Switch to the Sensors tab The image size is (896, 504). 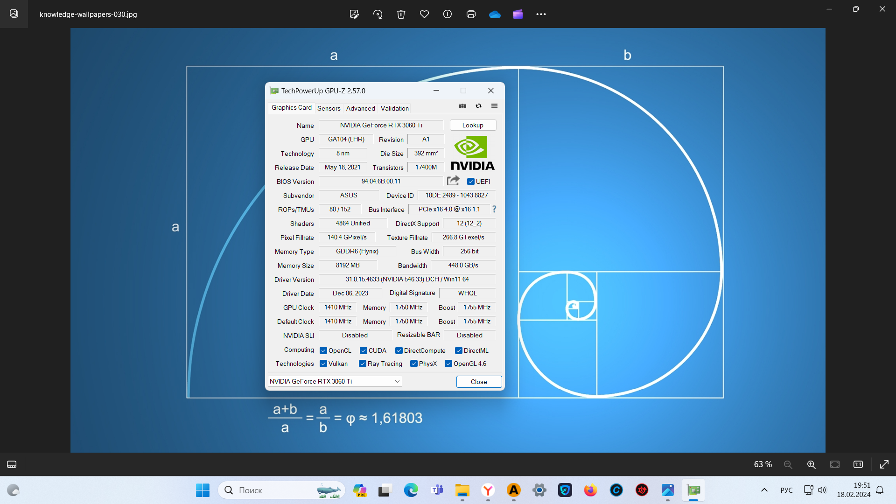coord(329,108)
